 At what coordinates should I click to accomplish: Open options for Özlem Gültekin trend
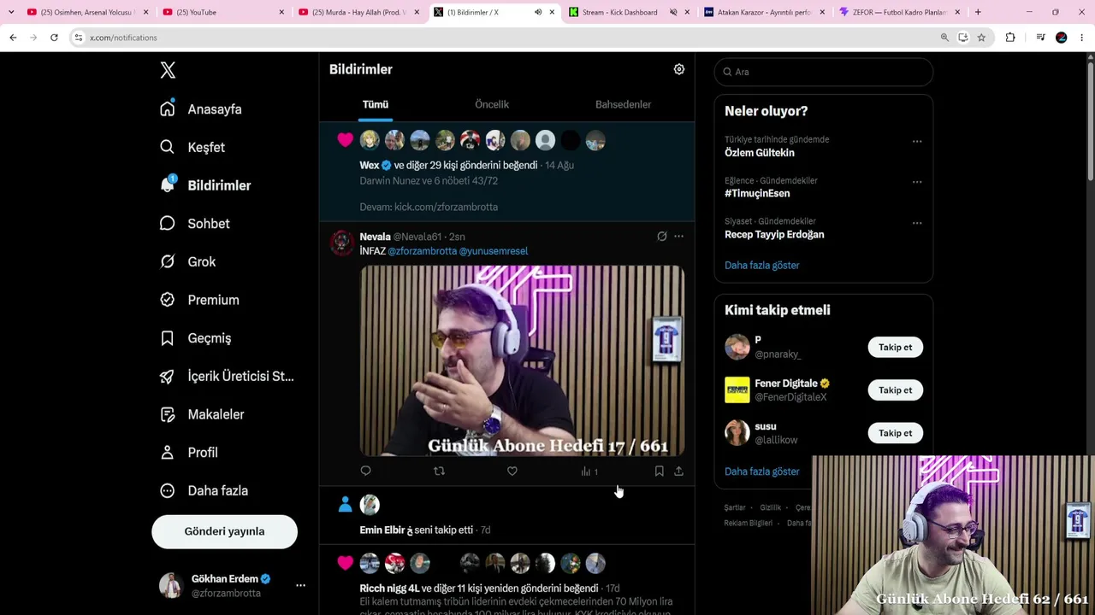917,141
